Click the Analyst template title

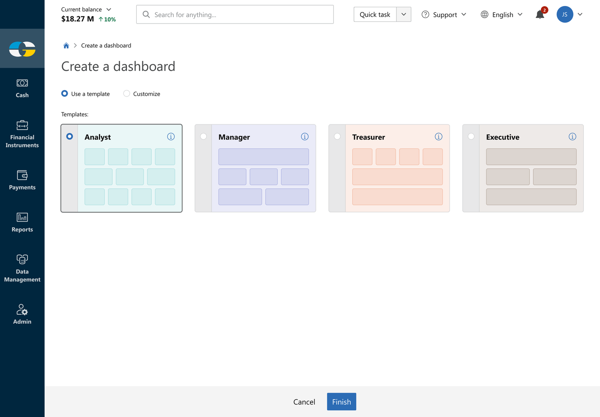pyautogui.click(x=98, y=137)
